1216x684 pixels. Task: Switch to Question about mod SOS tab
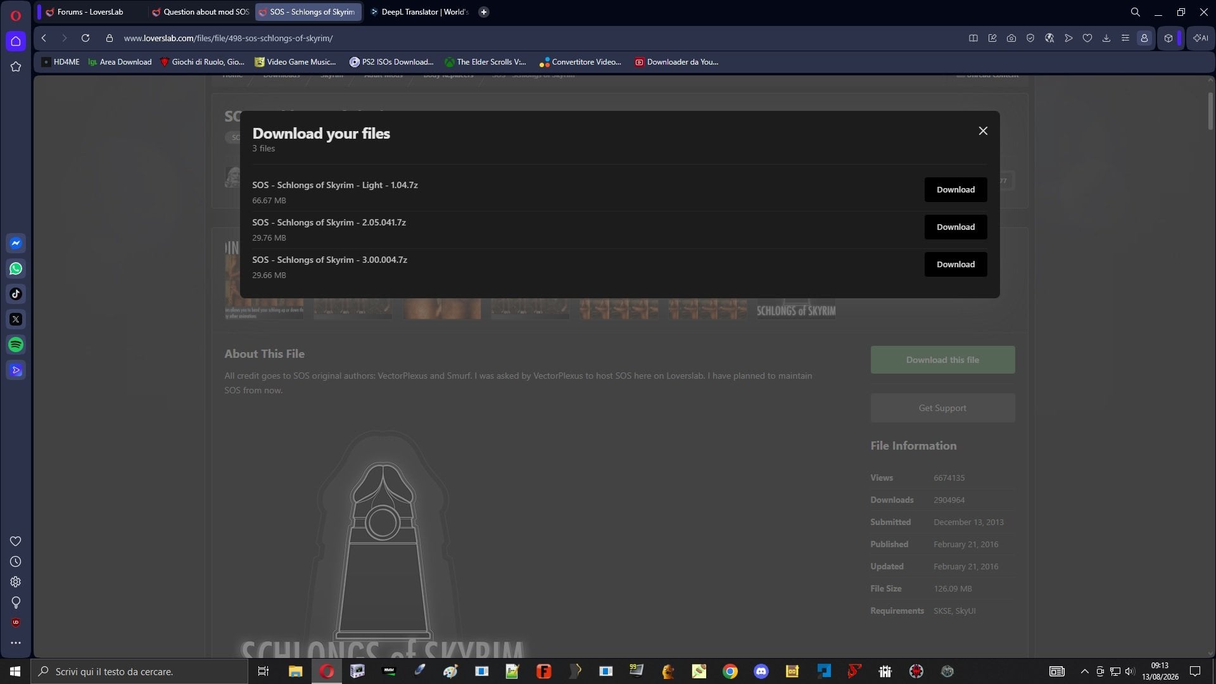(200, 12)
